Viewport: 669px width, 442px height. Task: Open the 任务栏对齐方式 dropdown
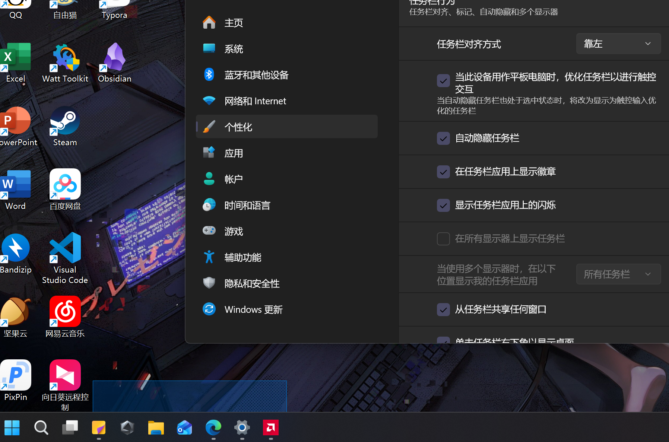(x=618, y=44)
